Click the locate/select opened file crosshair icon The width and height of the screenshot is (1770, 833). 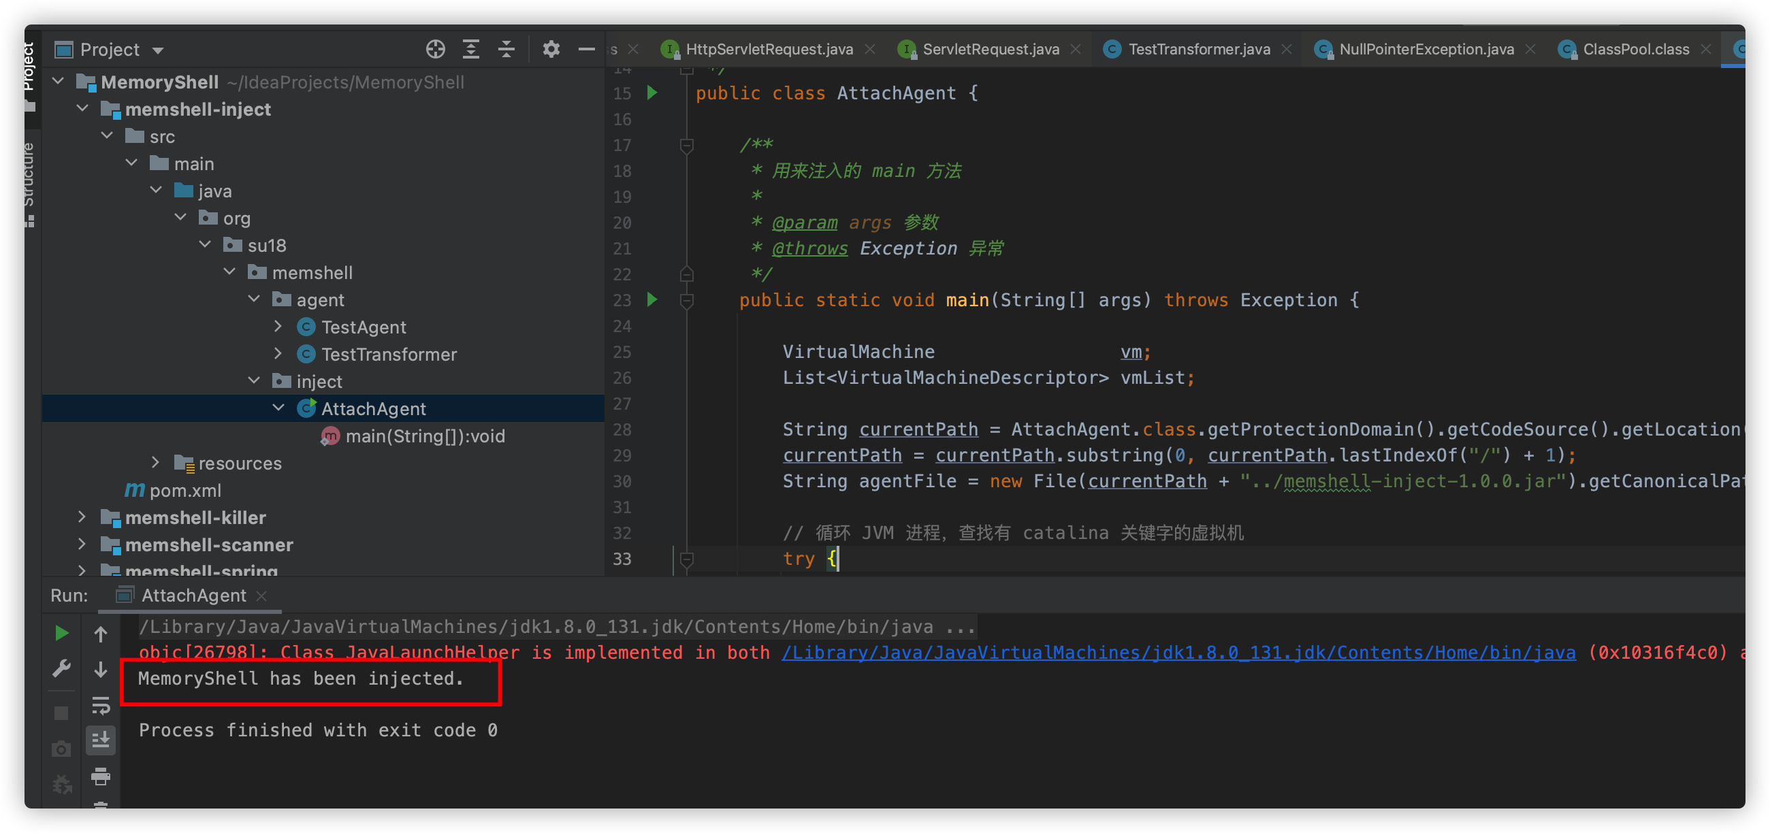coord(435,50)
